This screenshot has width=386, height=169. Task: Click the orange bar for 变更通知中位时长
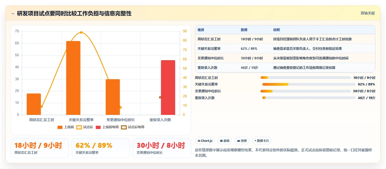coord(113,97)
